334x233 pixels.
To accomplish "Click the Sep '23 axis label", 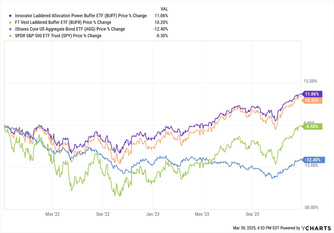I will coord(252,214).
